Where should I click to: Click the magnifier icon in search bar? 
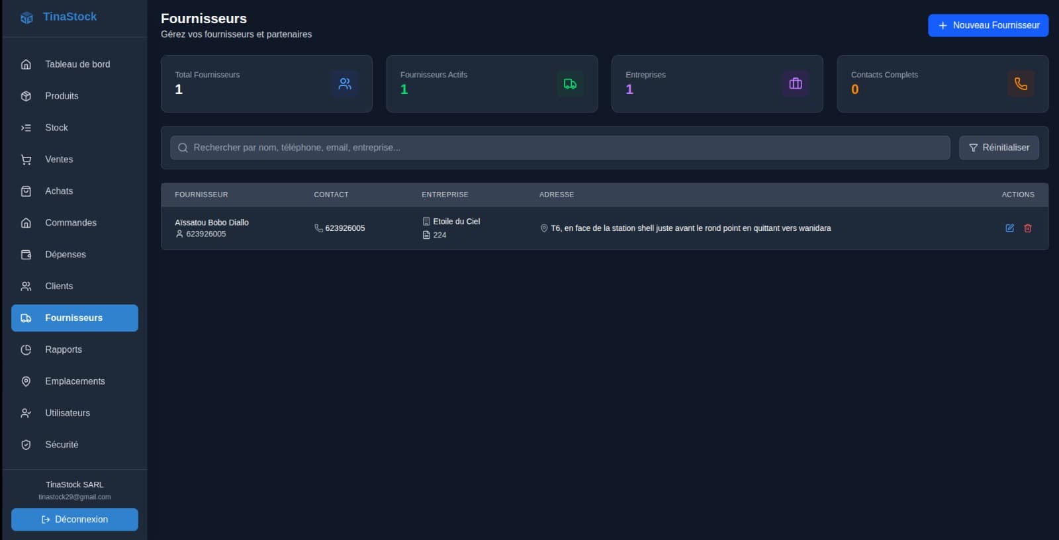click(183, 148)
